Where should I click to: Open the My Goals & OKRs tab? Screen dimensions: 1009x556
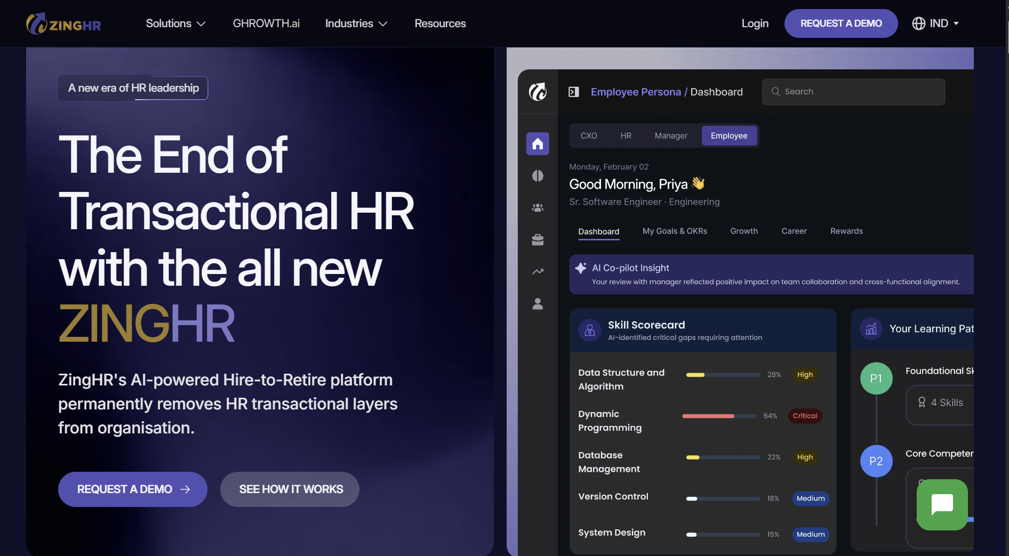click(x=675, y=231)
